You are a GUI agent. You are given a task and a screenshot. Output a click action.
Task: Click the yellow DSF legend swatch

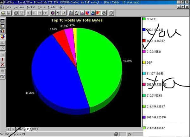144,62
